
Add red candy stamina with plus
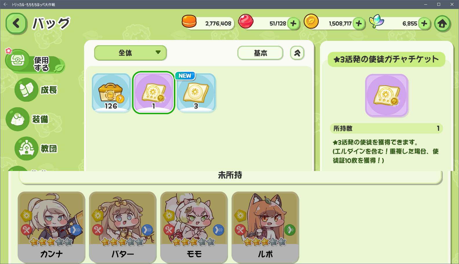pos(293,23)
